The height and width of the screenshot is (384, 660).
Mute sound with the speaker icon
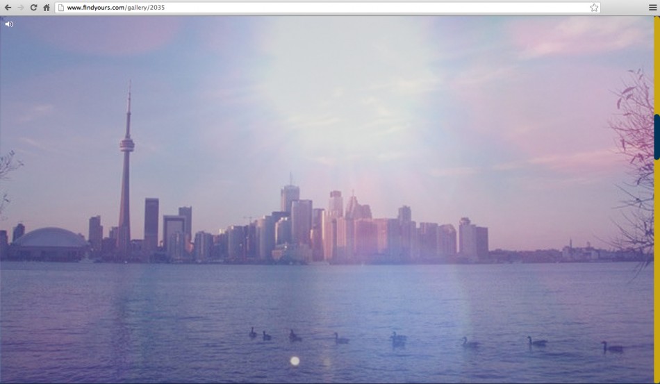coord(9,24)
